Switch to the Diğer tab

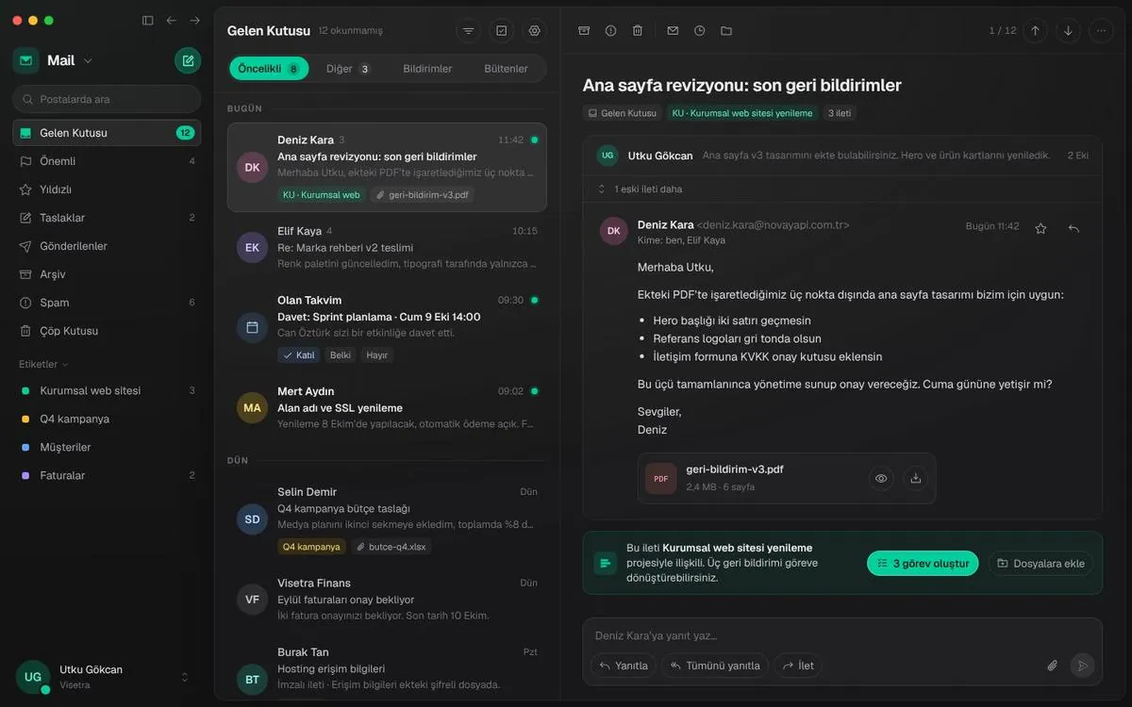coord(348,69)
